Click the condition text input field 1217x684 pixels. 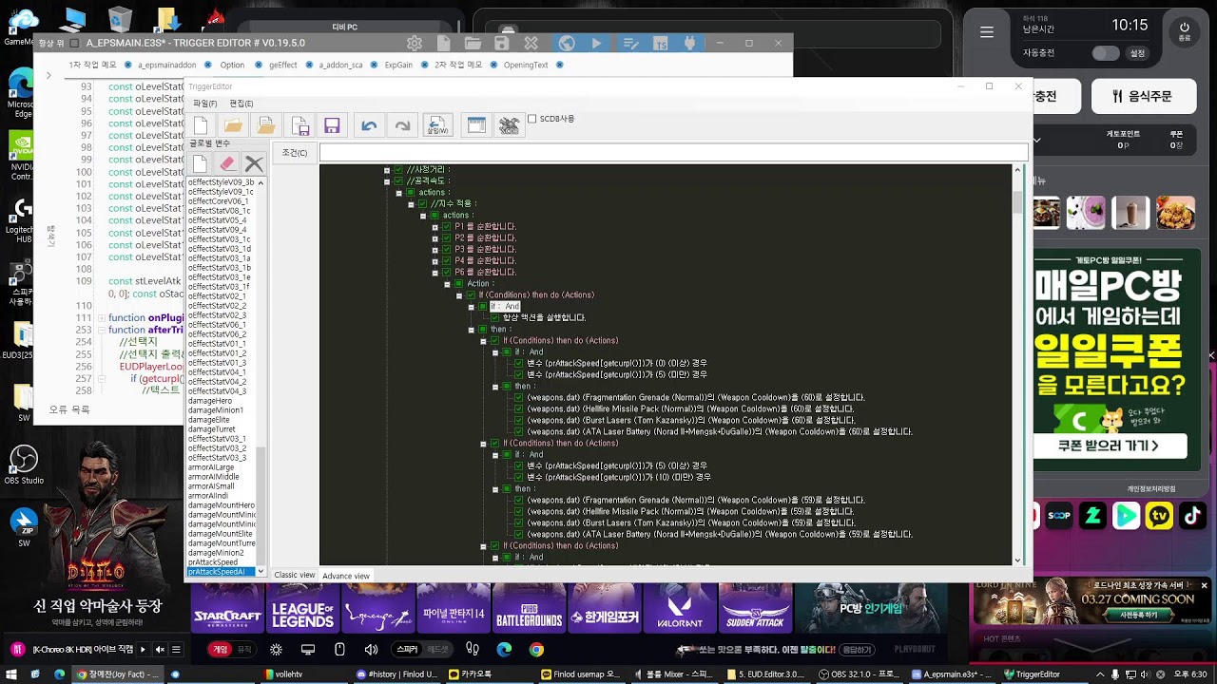tap(673, 153)
